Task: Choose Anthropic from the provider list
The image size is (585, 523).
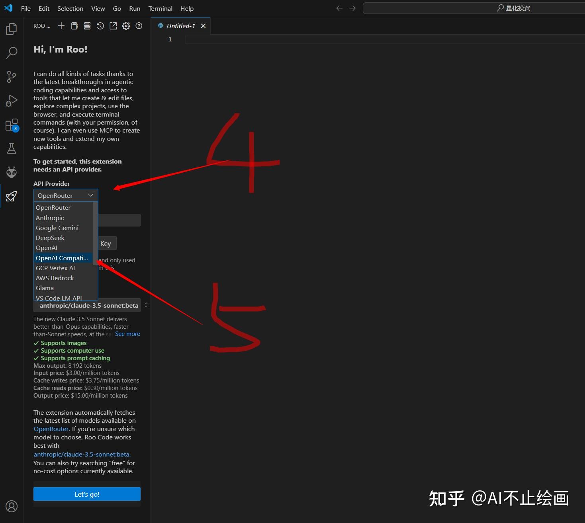Action: [x=63, y=218]
